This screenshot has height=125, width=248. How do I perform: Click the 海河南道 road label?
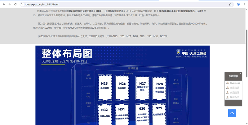coord(133,68)
